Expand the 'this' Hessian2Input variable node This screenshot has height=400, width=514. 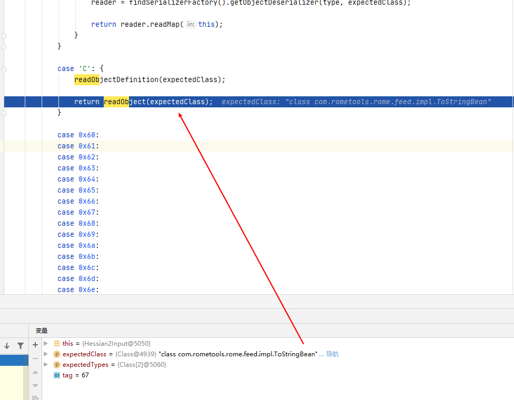tap(46, 343)
